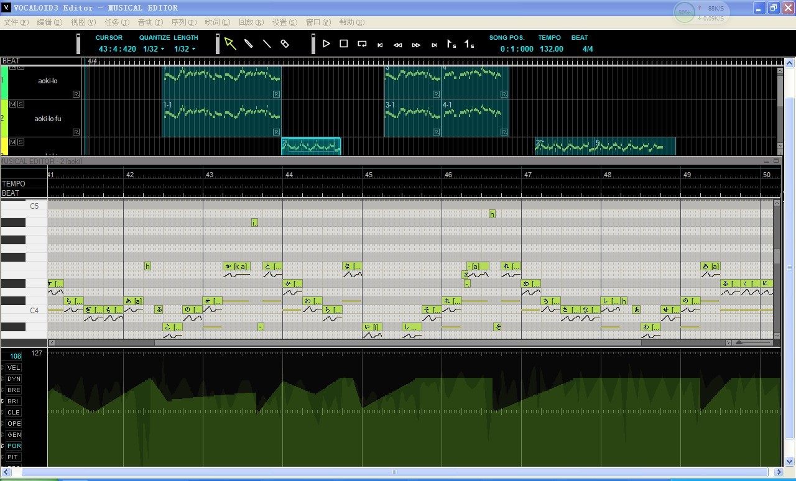Start playback with the play button
The width and height of the screenshot is (796, 481).
[x=326, y=44]
